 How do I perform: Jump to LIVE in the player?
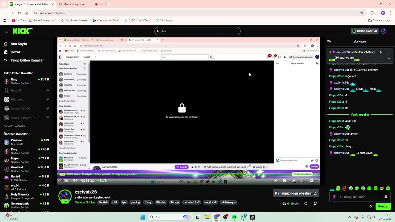click(102, 181)
